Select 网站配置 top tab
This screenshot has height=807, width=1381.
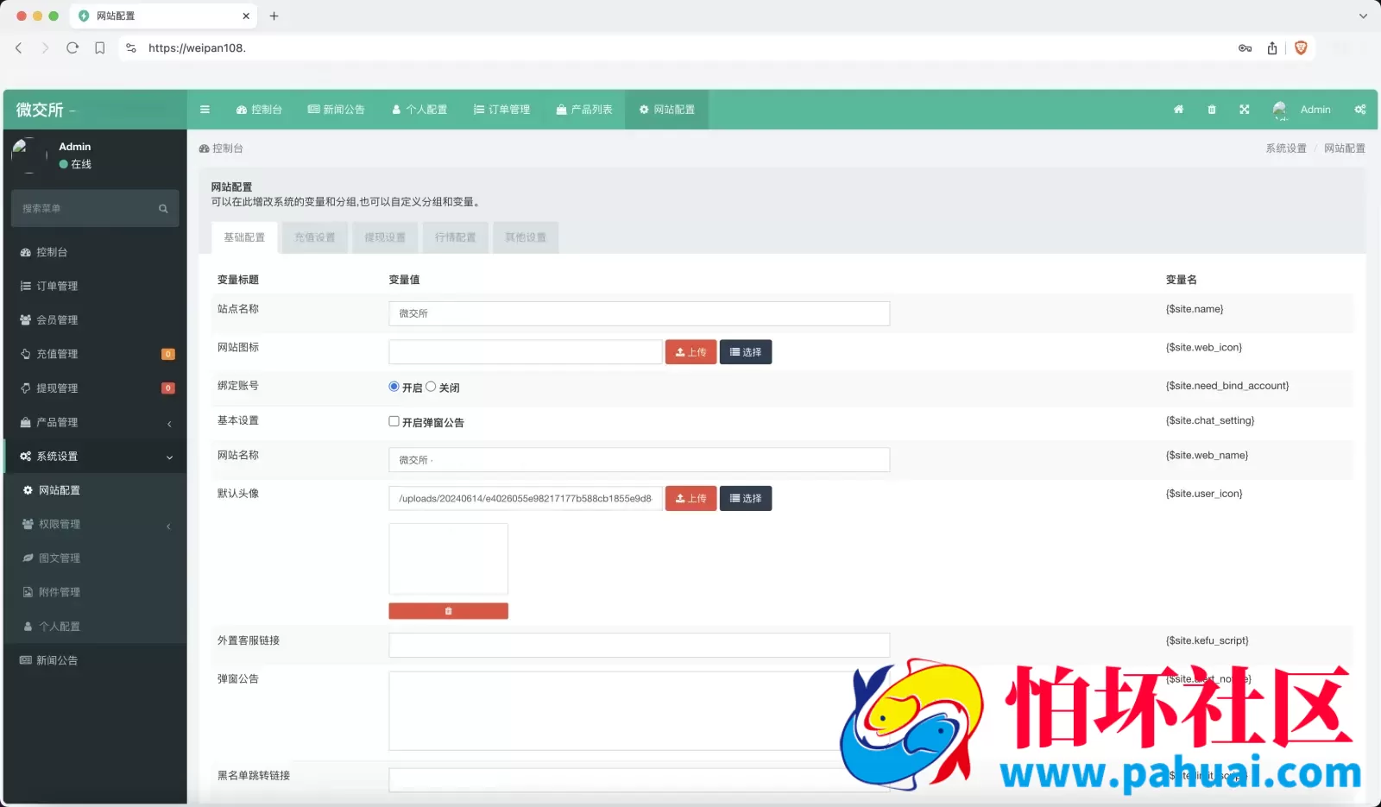click(x=667, y=110)
